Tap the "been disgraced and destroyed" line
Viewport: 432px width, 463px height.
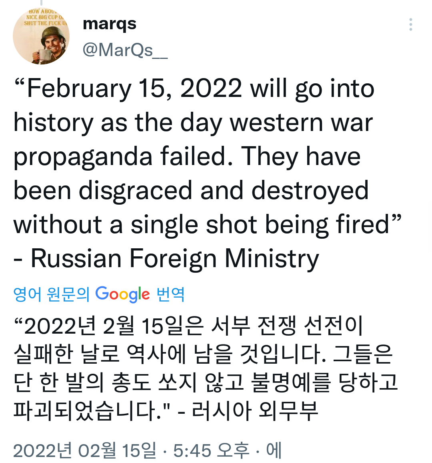pos(191,191)
